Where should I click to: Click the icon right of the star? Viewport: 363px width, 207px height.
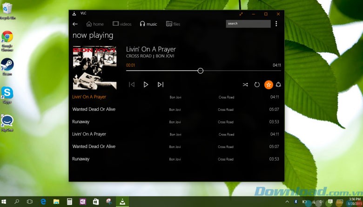(278, 85)
